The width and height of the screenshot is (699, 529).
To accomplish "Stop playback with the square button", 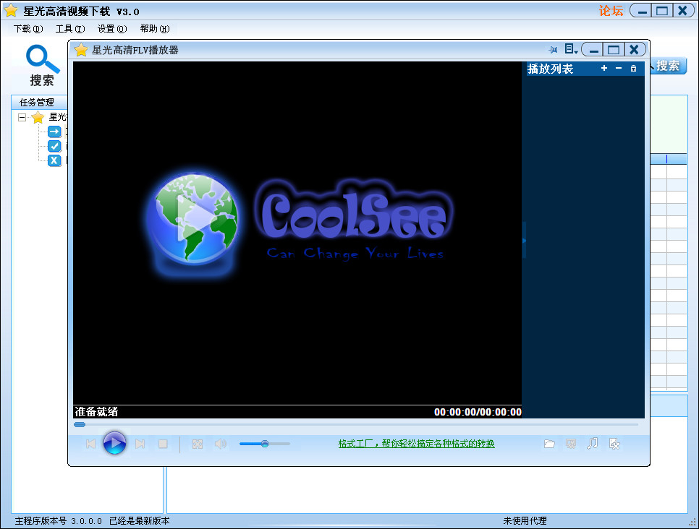I will click(163, 444).
